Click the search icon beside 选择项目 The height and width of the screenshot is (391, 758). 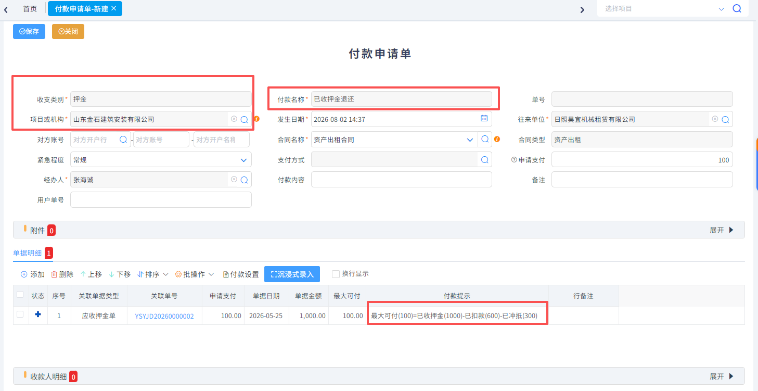pos(737,8)
